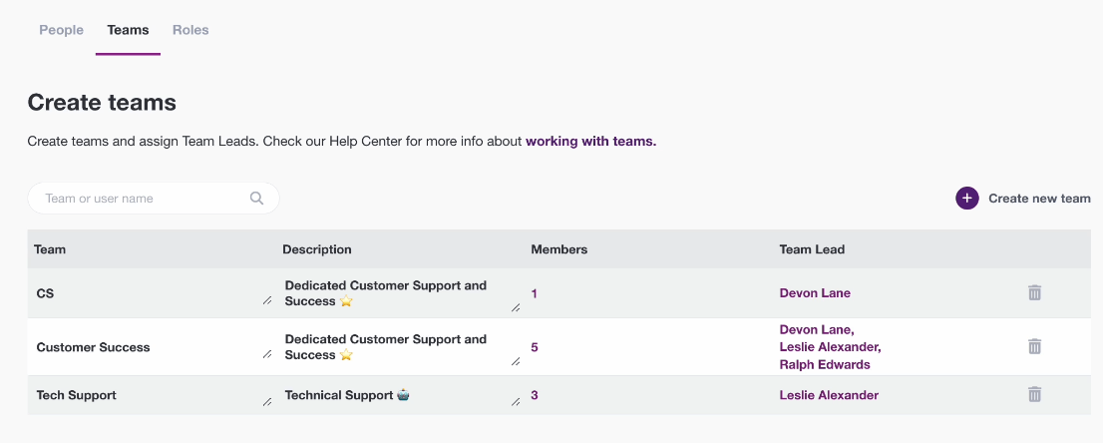Image resolution: width=1103 pixels, height=443 pixels.
Task: Click the search magnifier icon
Action: 256,199
